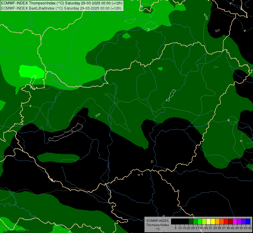Select the bright green 27-29 legend swatch
This screenshot has height=233, width=253.
[200, 221]
